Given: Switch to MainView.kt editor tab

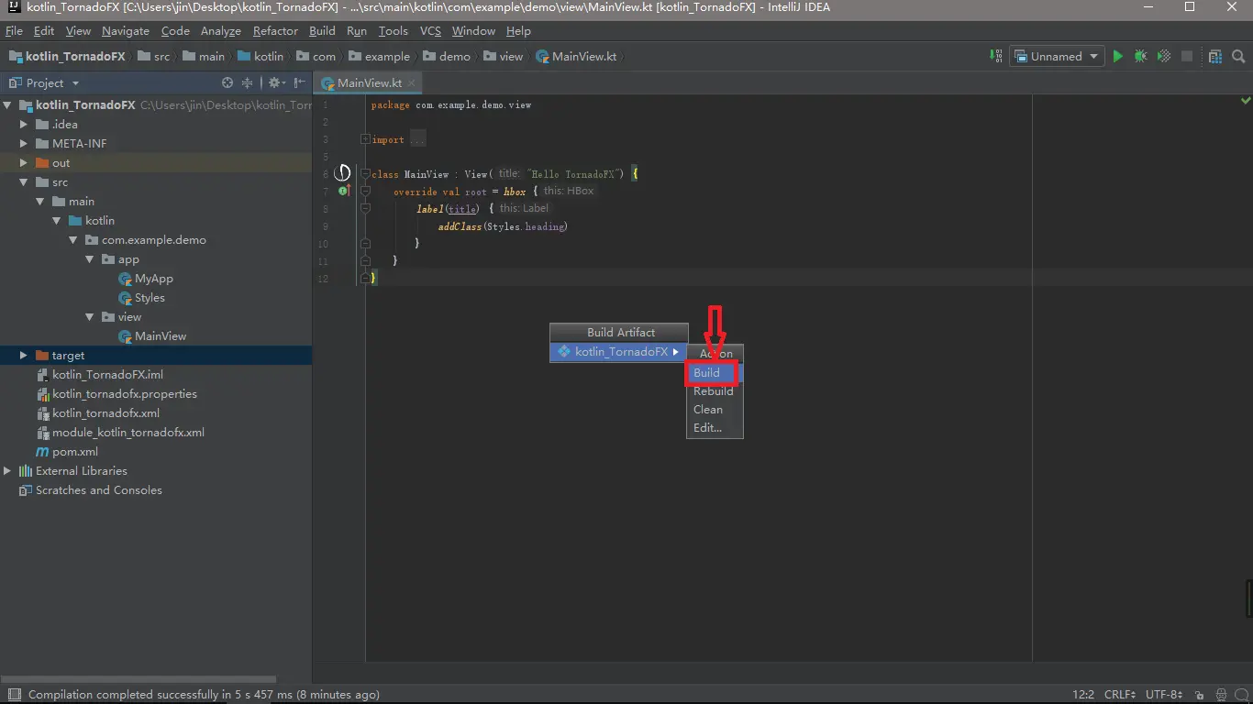Looking at the screenshot, I should [369, 82].
